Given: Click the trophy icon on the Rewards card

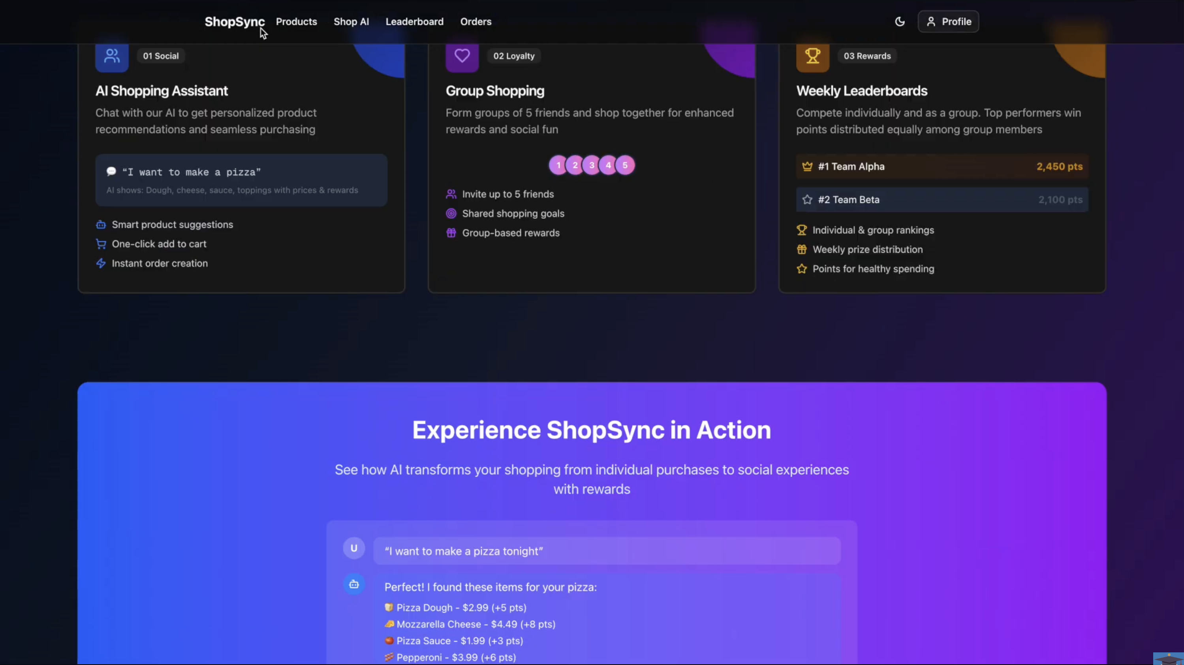Looking at the screenshot, I should tap(813, 55).
